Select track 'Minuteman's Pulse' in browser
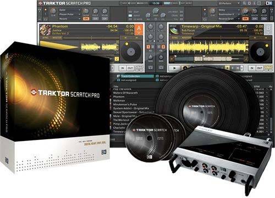The image size is (275, 198). click(125, 104)
